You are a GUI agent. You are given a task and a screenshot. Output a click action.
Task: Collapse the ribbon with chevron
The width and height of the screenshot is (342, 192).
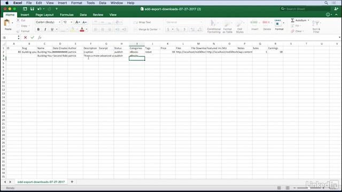pos(336,14)
